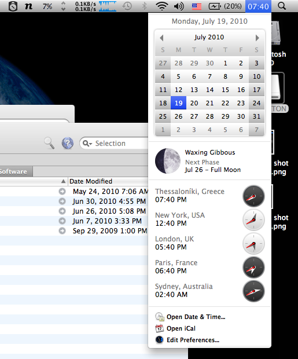This screenshot has width=298, height=359.
Task: Click the New York, USA clock entry
Action: pos(209,219)
